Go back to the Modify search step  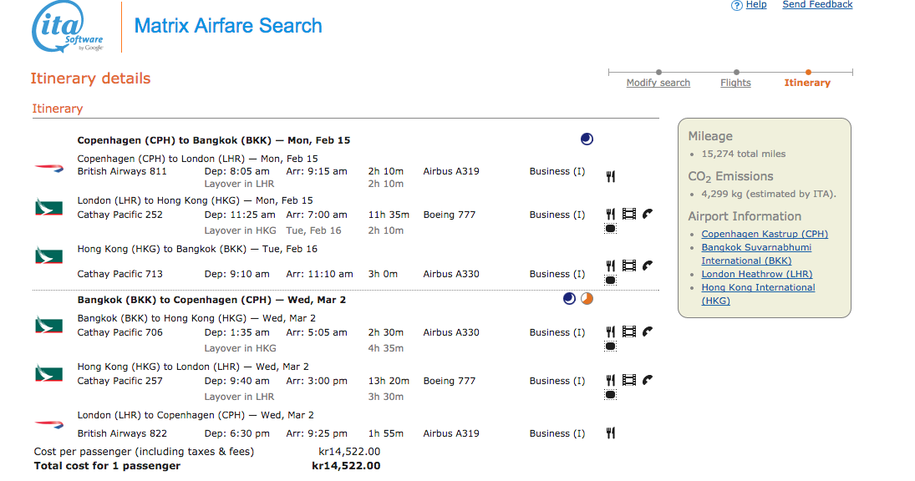pyautogui.click(x=658, y=83)
